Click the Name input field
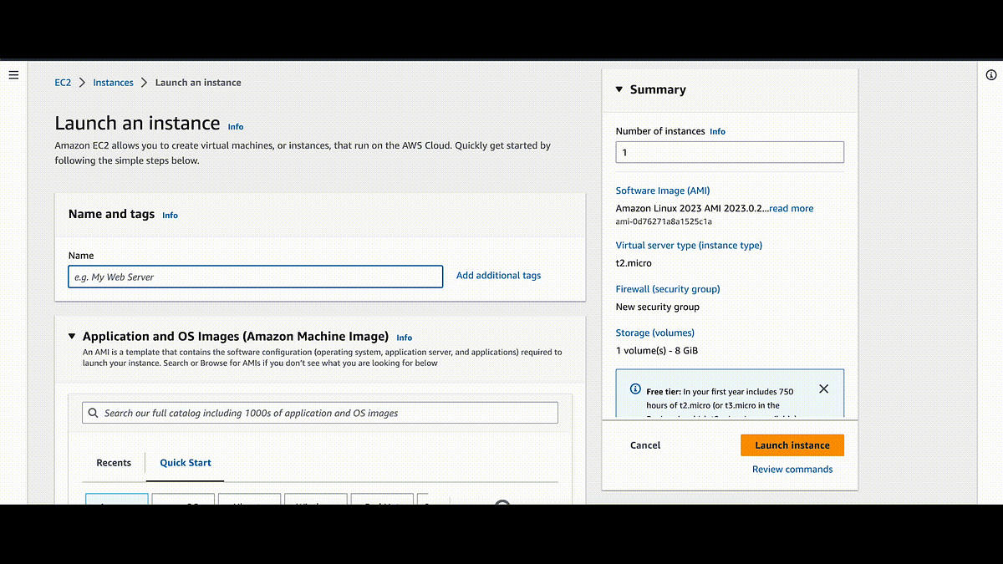1003x564 pixels. click(255, 277)
